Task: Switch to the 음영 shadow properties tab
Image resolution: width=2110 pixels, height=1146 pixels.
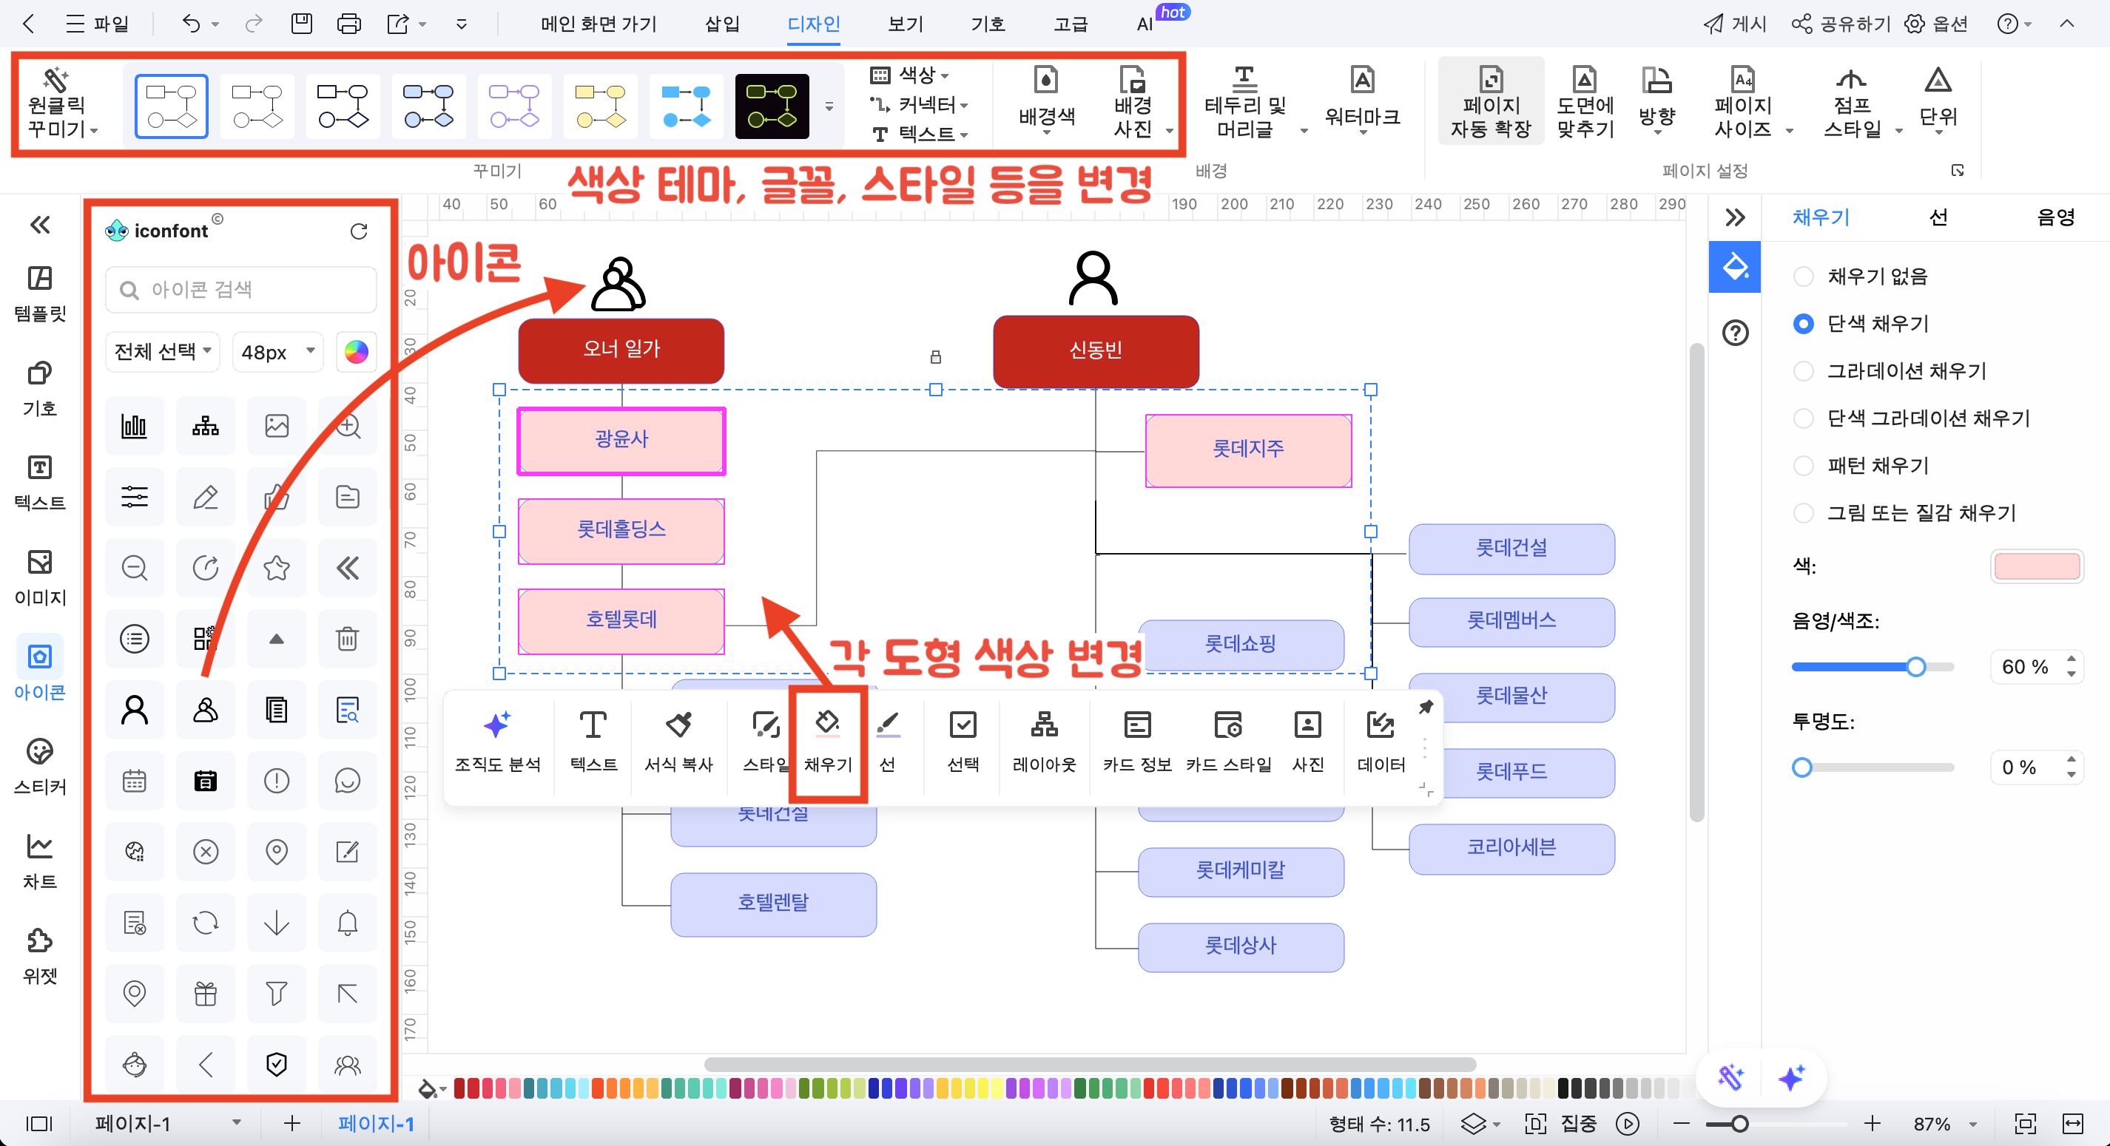Action: [2055, 217]
